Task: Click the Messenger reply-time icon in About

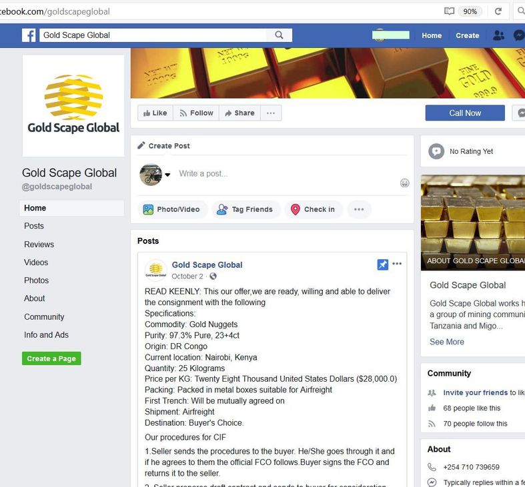Action: [432, 482]
